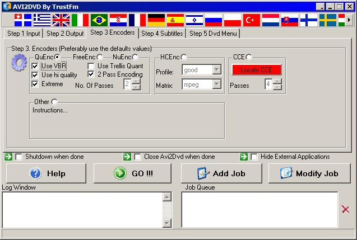The width and height of the screenshot is (357, 240).
Task: Choose the Brazilian flag language
Action: click(x=99, y=20)
